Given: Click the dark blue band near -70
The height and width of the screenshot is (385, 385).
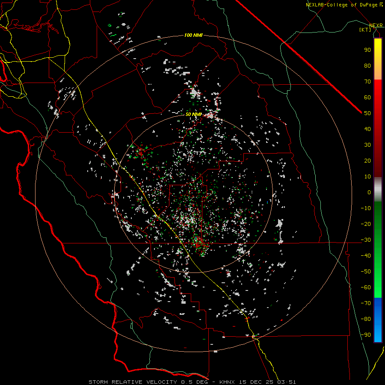Looking at the screenshot, I should (x=378, y=305).
